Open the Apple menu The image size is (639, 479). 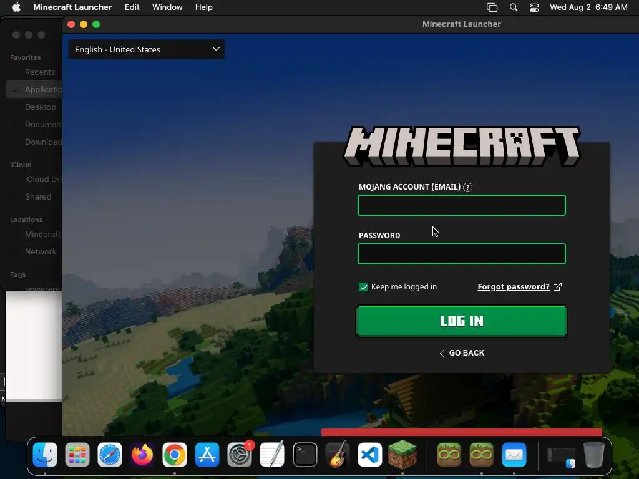coord(16,7)
